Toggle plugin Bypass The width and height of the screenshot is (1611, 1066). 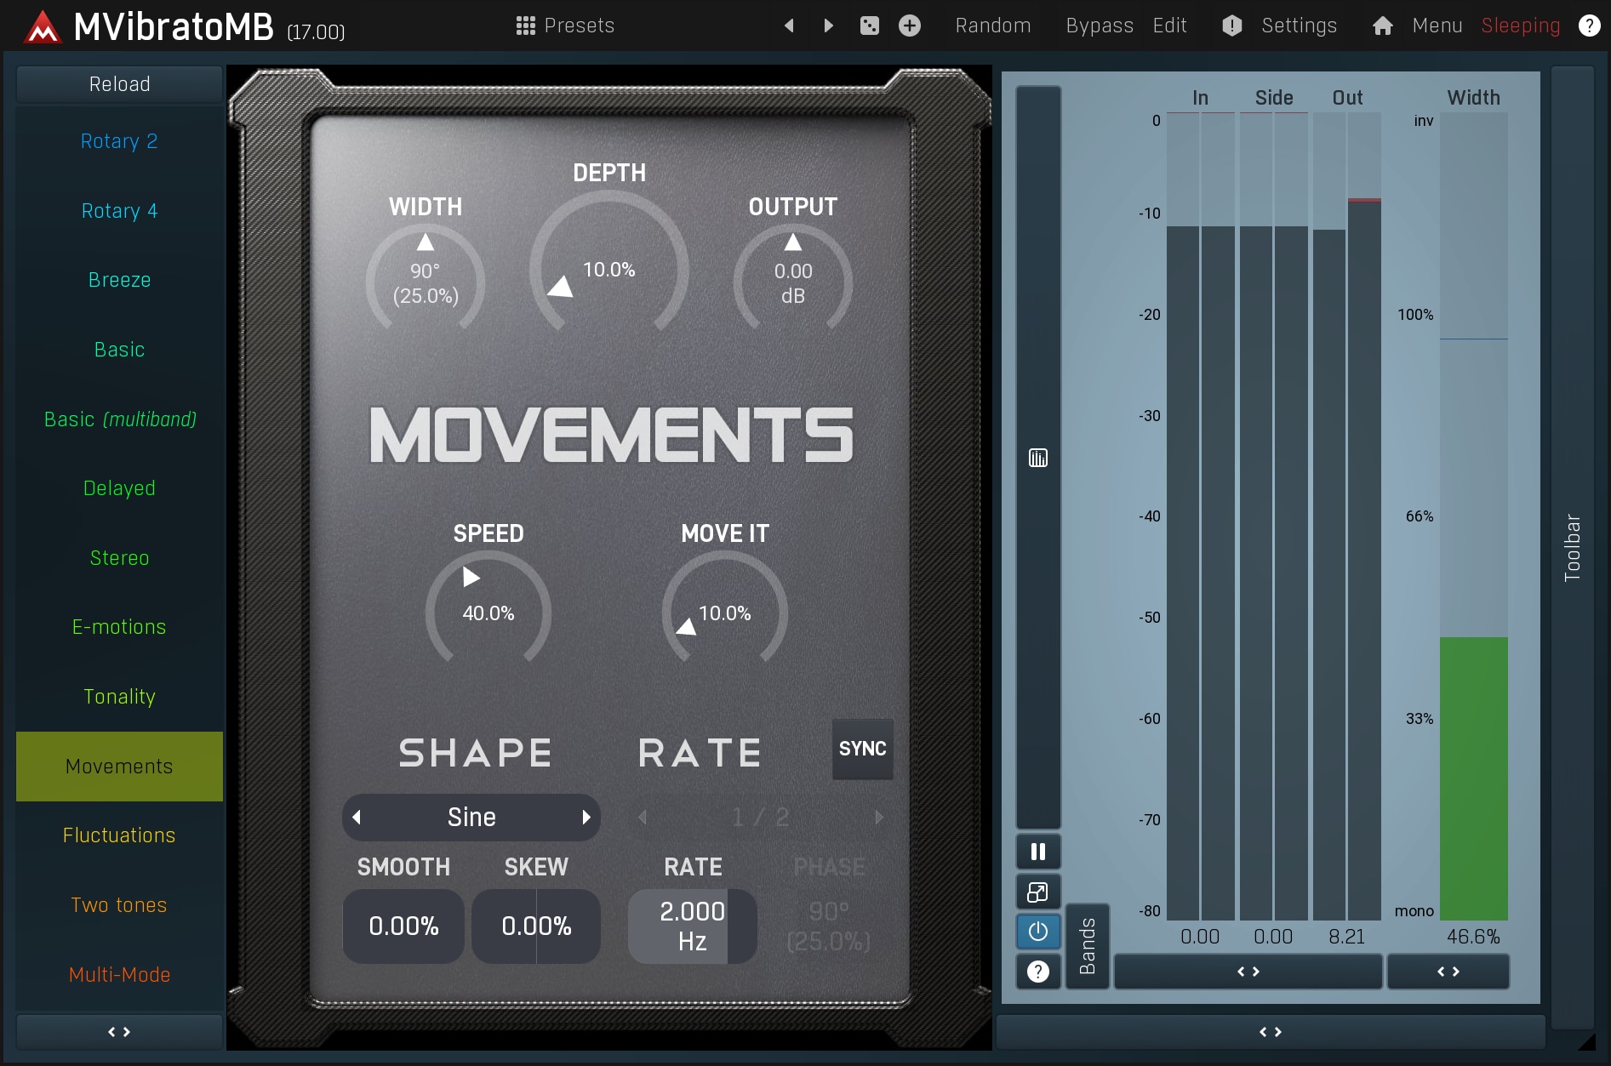pos(1099,26)
